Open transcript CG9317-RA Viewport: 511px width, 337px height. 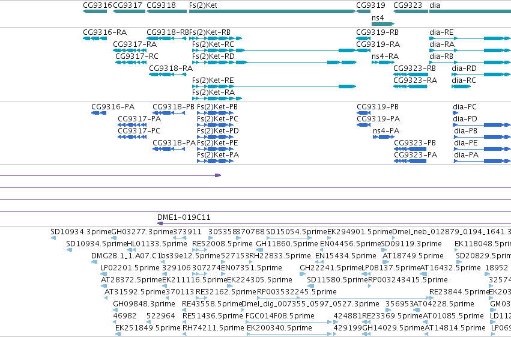tap(129, 50)
